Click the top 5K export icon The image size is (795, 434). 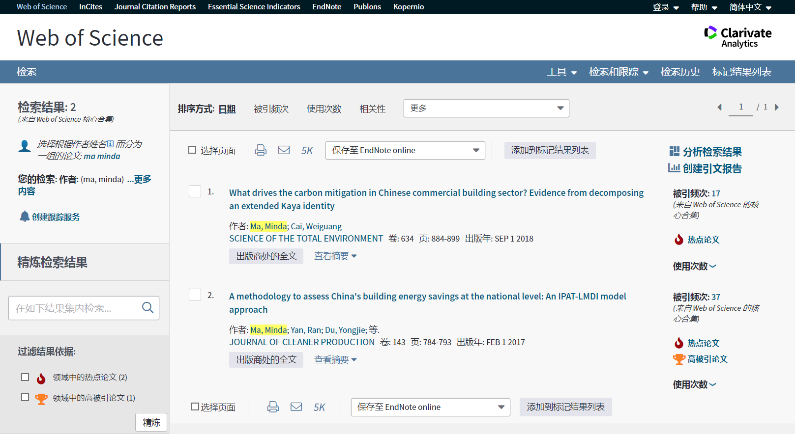[x=307, y=151]
